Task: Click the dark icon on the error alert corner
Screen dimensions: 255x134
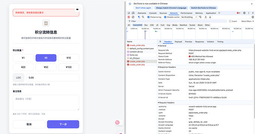Action: tap(77, 10)
